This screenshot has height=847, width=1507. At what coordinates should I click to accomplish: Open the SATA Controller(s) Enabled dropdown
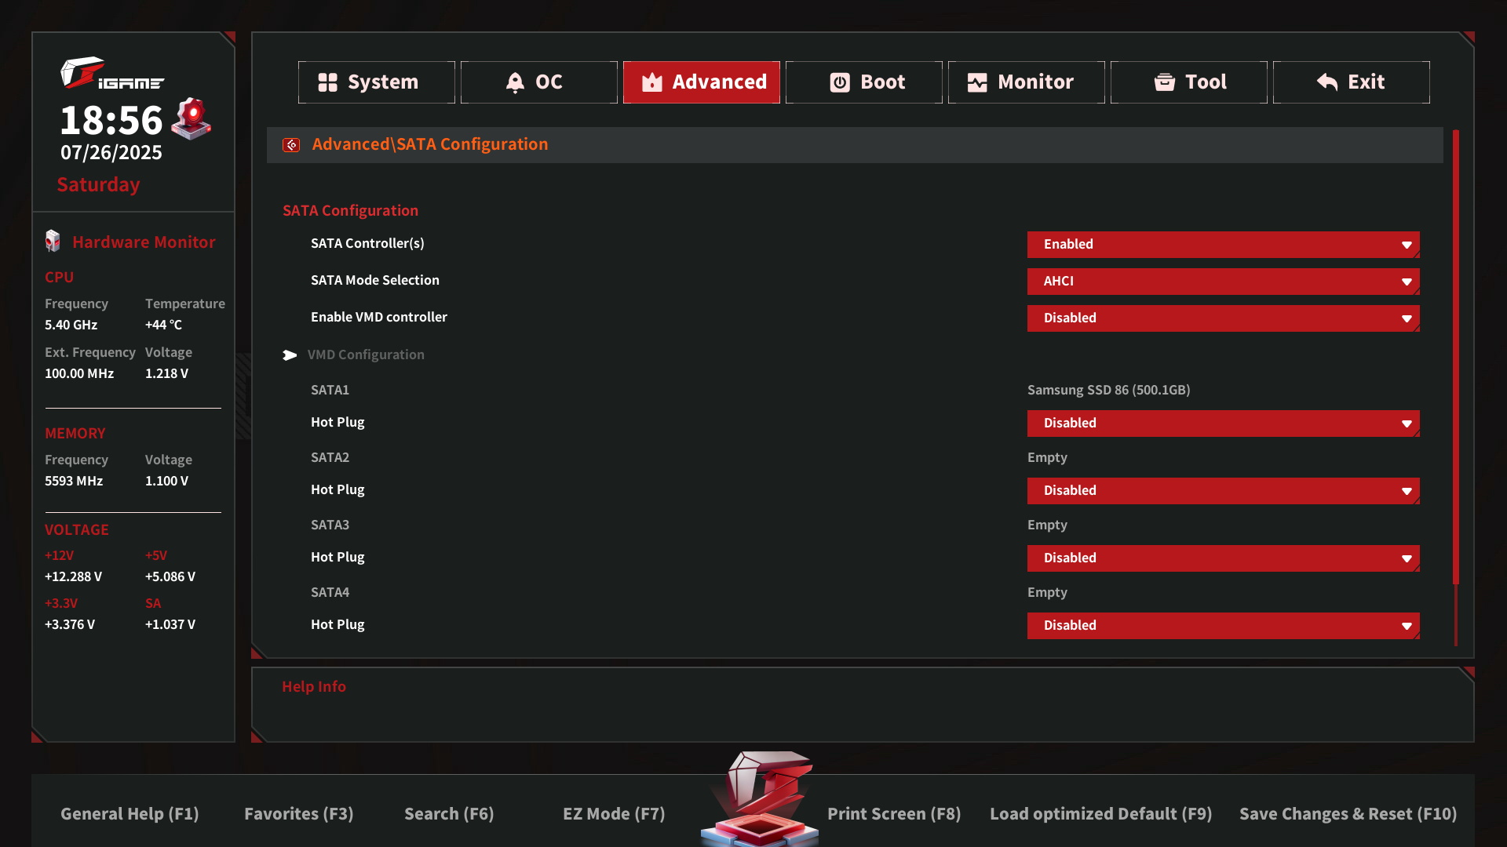coord(1223,245)
